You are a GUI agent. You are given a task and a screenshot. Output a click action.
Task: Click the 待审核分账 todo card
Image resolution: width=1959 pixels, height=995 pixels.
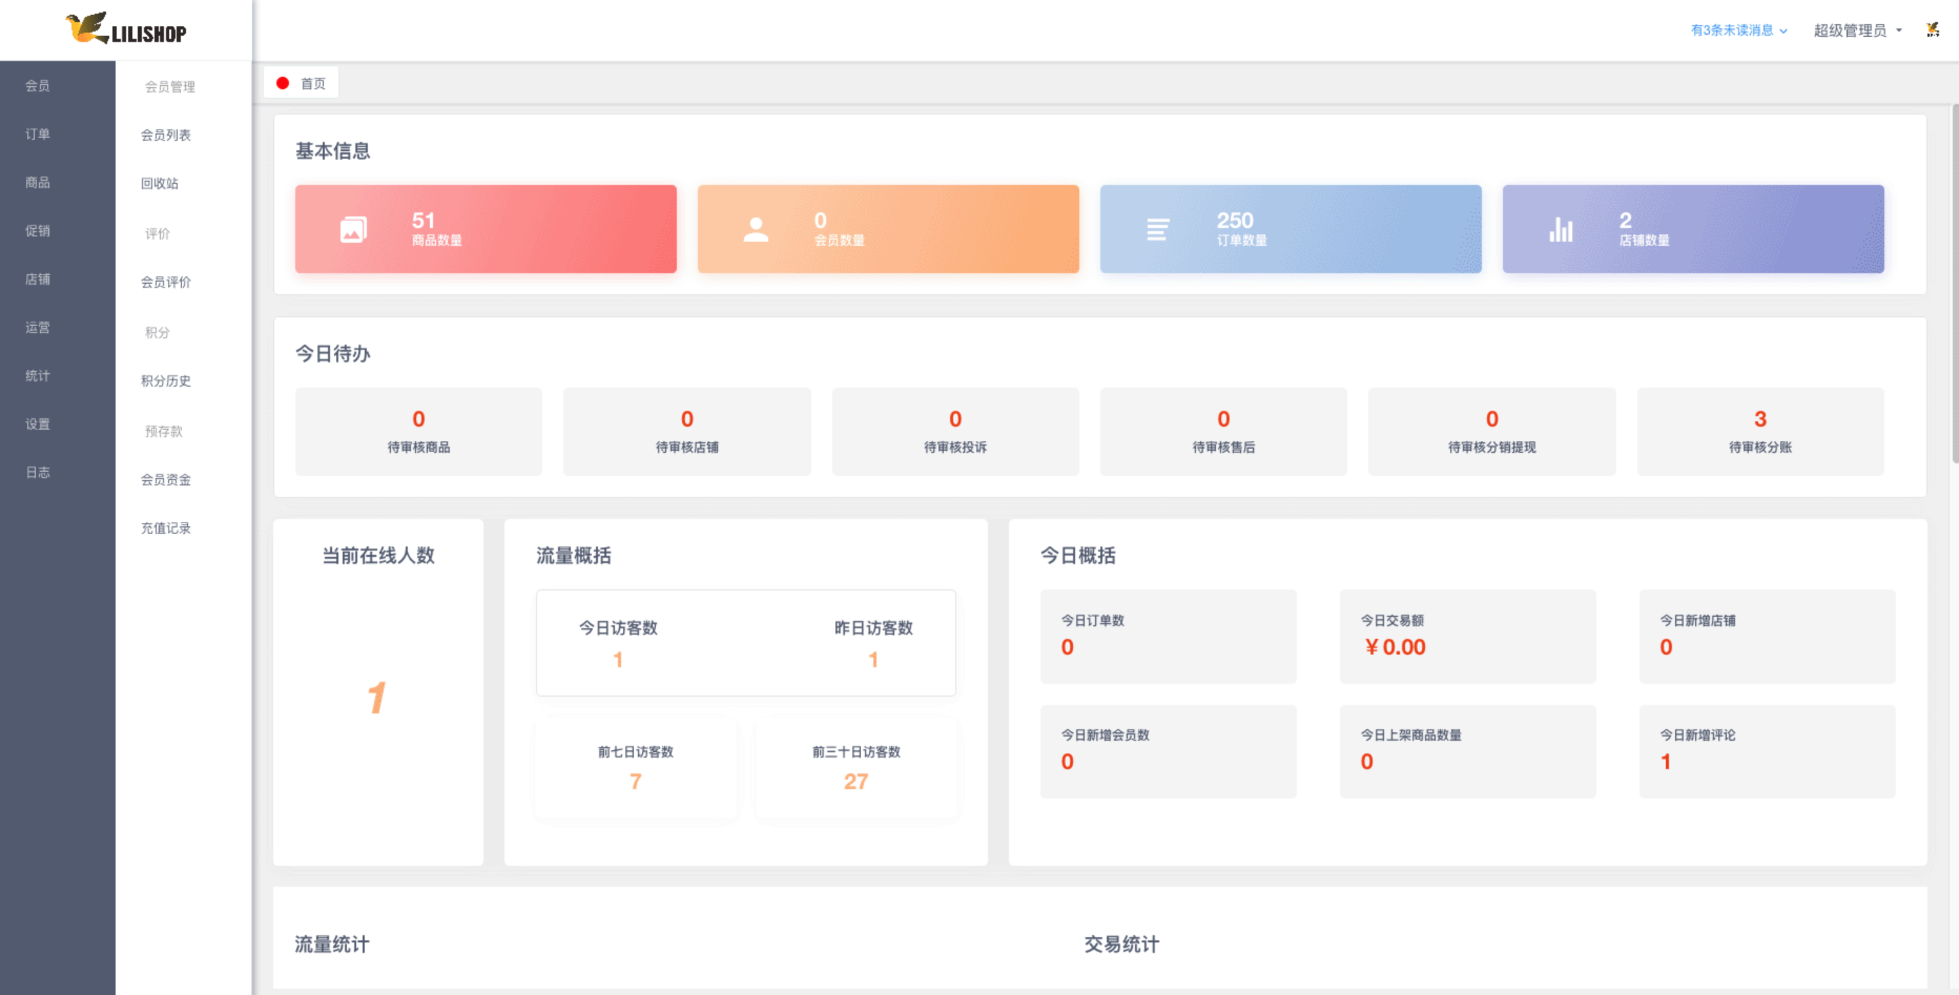pos(1760,432)
